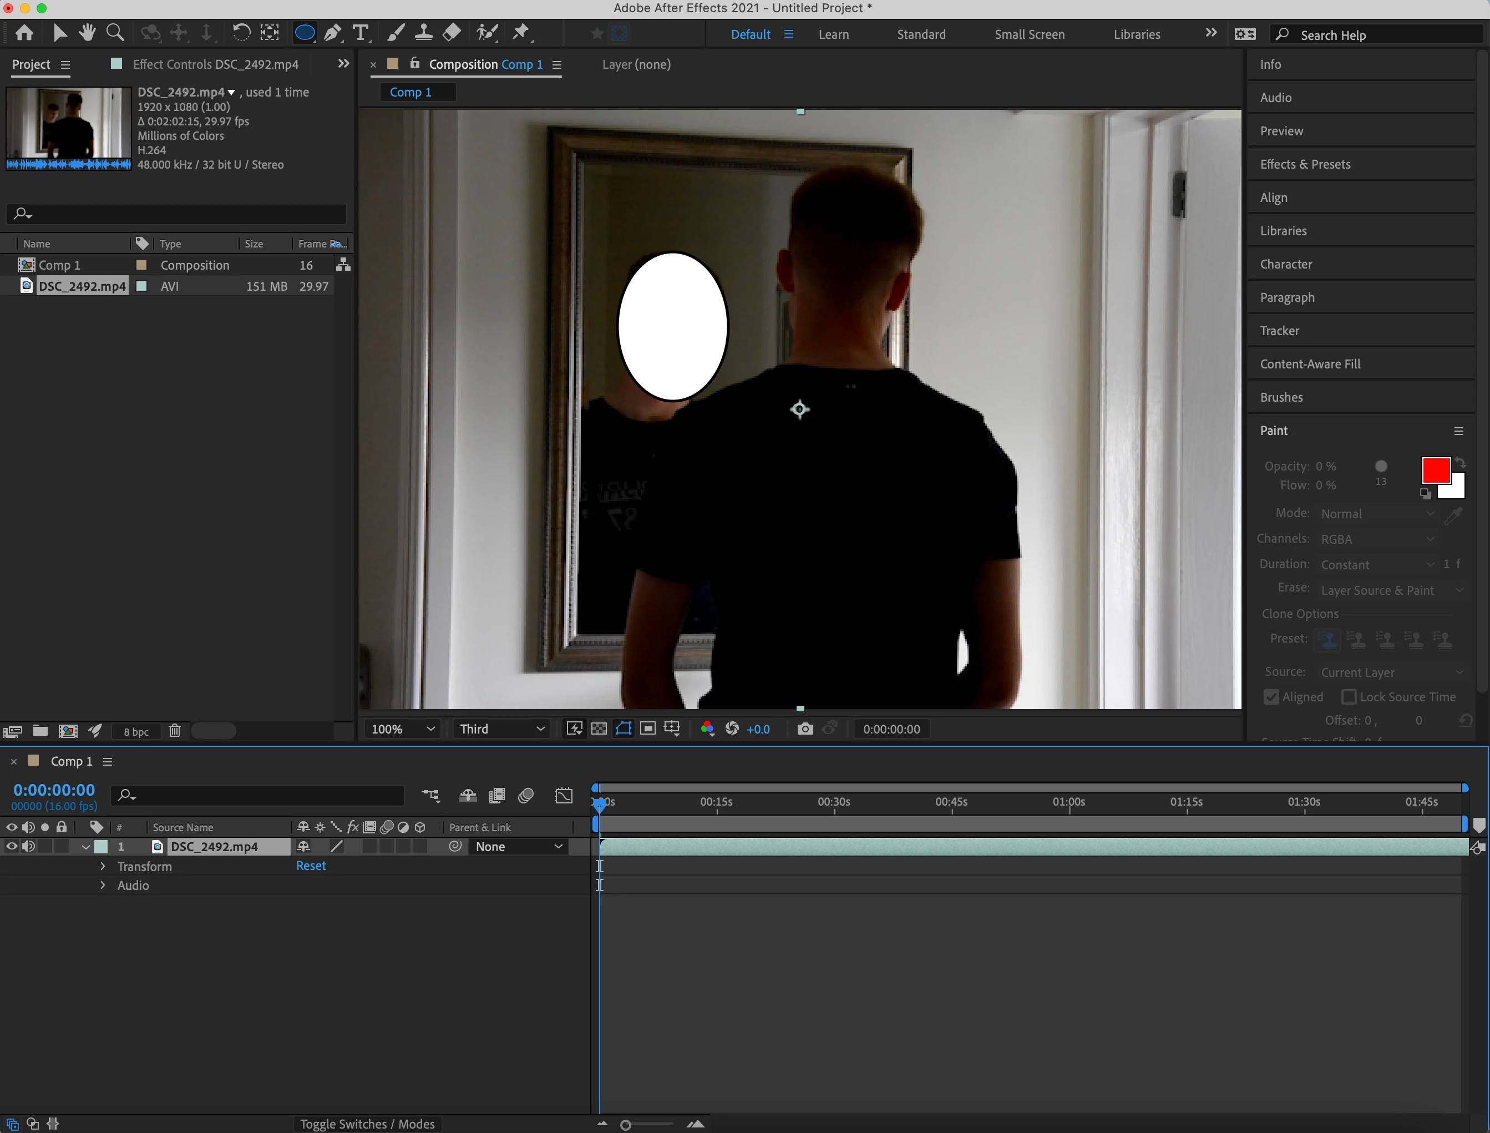The height and width of the screenshot is (1133, 1490).
Task: Open Effect Controls DSC_2492.mp4 tab
Action: [x=215, y=64]
